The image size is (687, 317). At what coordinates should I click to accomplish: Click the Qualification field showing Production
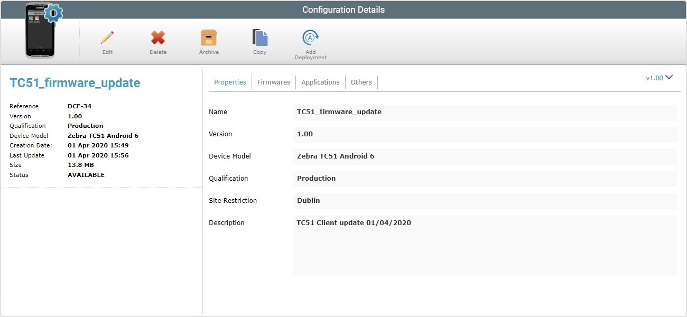(x=485, y=179)
